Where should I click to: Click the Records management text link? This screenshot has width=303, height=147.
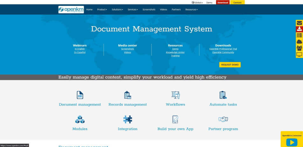128,105
